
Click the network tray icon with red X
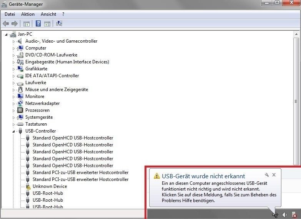(294, 215)
